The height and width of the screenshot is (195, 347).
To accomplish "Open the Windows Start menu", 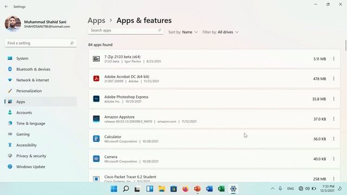I will tap(114, 189).
